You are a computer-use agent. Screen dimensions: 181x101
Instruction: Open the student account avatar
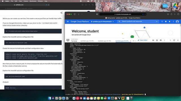pos(177,22)
